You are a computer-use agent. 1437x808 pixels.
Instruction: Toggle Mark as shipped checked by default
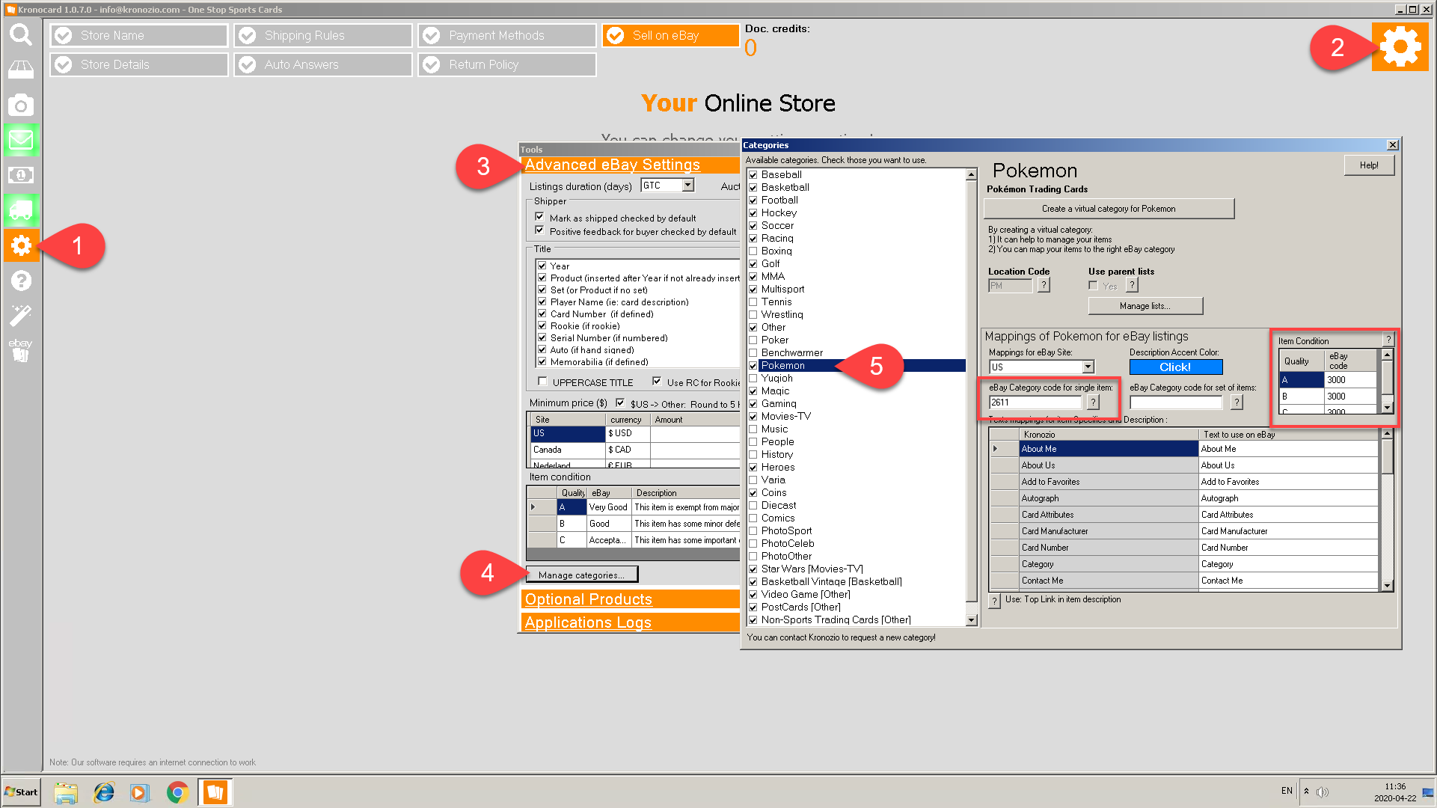[539, 217]
